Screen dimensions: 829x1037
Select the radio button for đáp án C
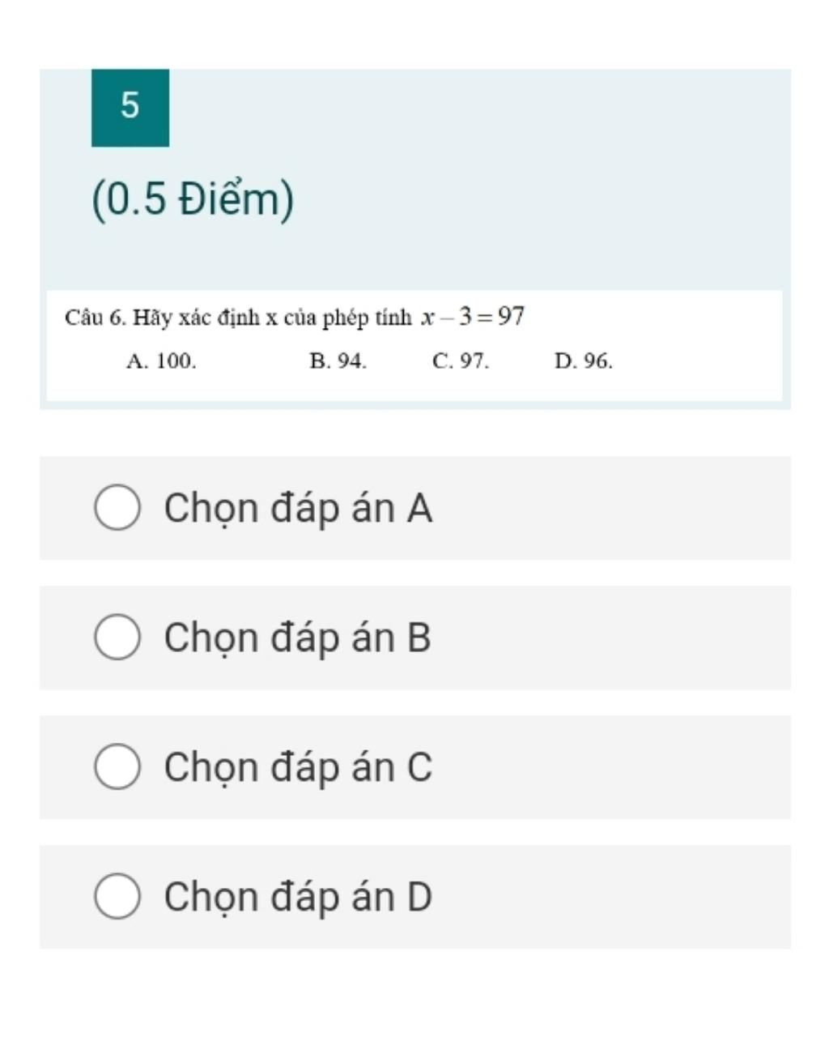pos(117,767)
